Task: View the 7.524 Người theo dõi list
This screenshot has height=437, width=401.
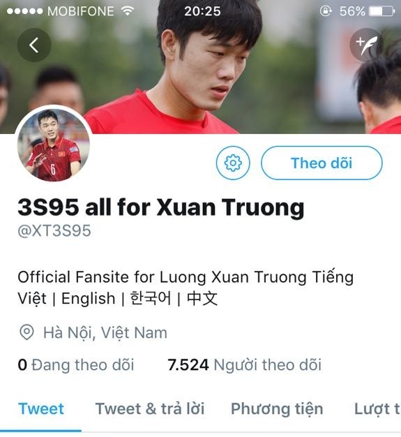Action: click(245, 365)
